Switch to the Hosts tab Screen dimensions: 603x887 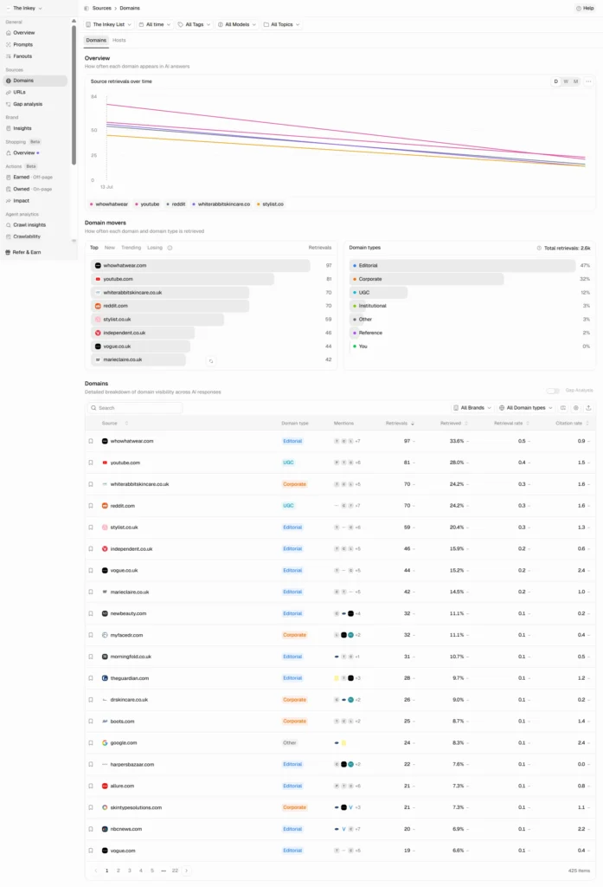[x=119, y=41]
